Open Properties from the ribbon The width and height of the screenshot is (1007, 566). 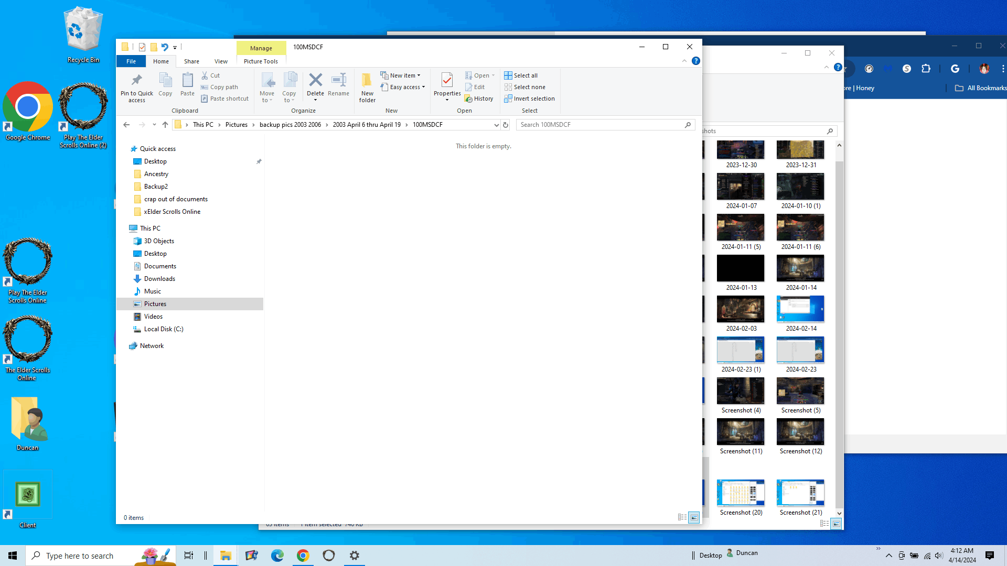(x=447, y=81)
